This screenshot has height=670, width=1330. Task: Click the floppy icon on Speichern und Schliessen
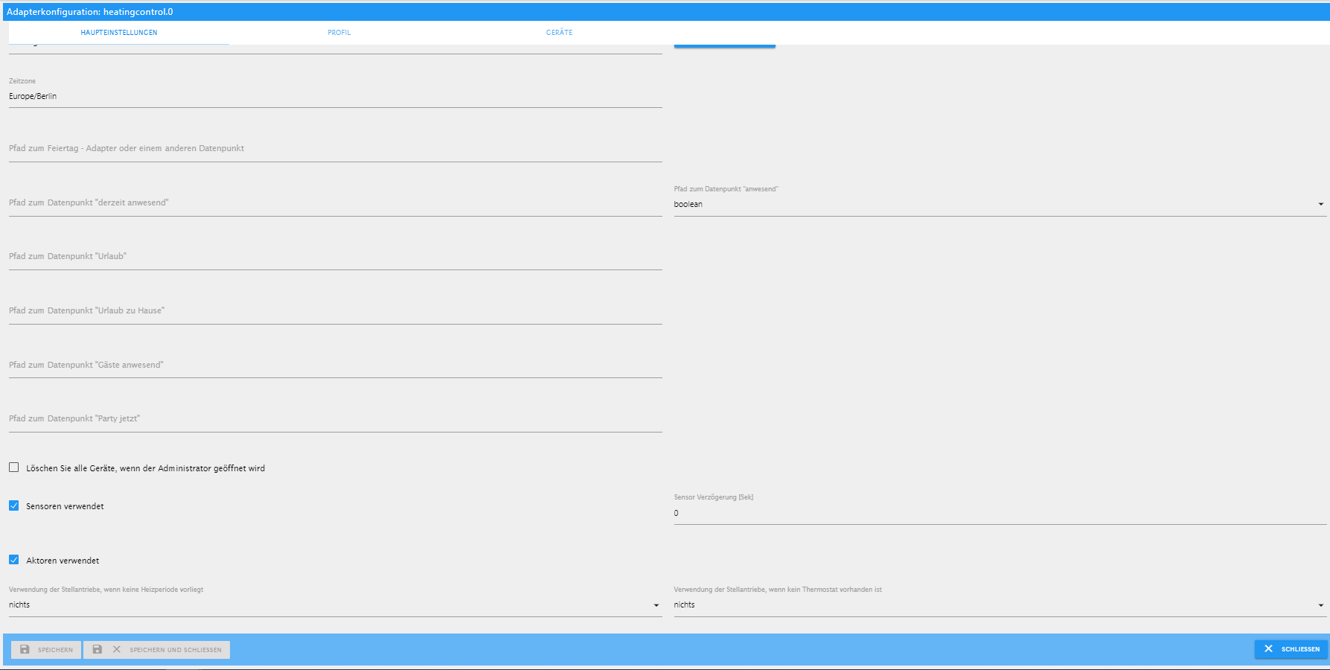97,649
